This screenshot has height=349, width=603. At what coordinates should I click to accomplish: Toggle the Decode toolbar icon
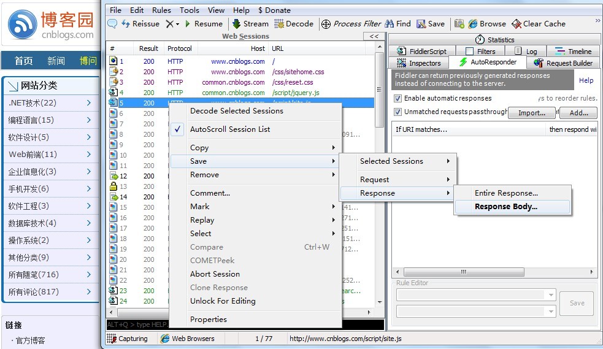point(279,24)
